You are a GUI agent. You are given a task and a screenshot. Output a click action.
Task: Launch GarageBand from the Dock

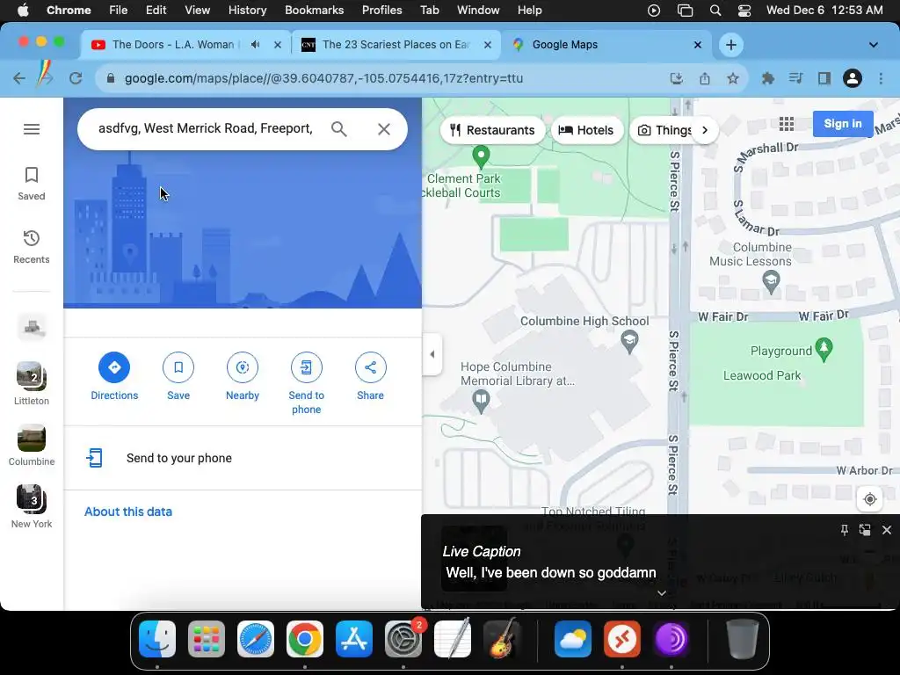pyautogui.click(x=502, y=639)
